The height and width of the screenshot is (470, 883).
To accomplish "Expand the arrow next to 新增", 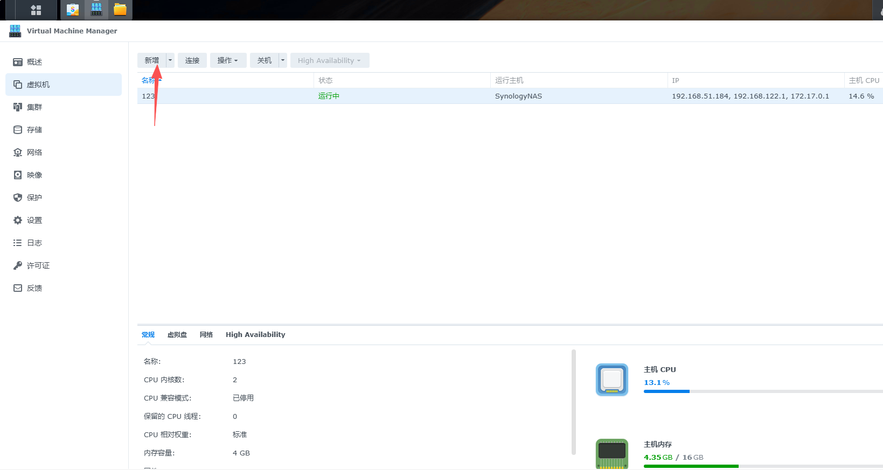I will click(170, 60).
